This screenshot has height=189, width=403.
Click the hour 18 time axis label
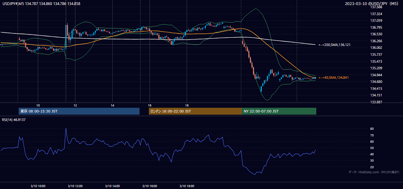click(187, 105)
